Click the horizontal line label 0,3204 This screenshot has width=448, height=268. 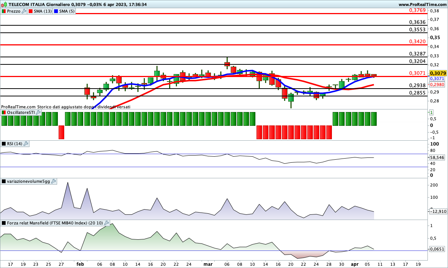coord(417,61)
